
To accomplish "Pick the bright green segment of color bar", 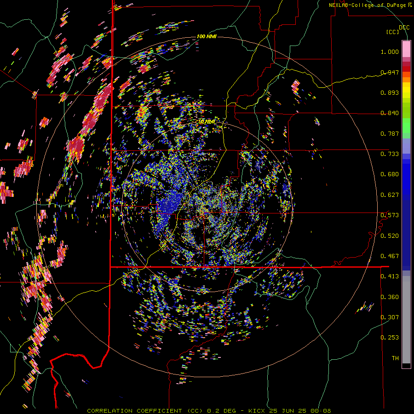I will click(406, 126).
